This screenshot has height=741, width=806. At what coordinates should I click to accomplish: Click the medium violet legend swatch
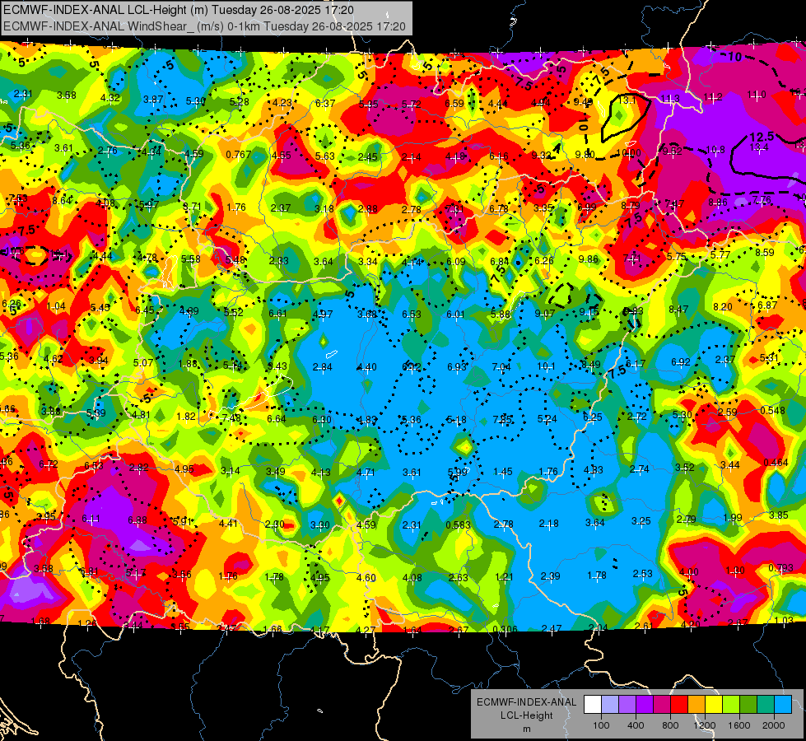(627, 704)
